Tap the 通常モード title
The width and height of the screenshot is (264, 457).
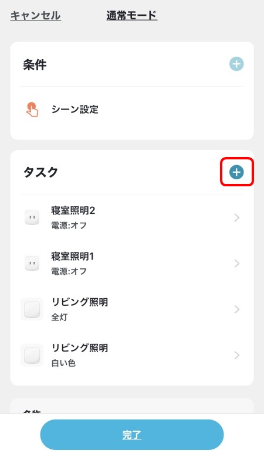click(132, 15)
